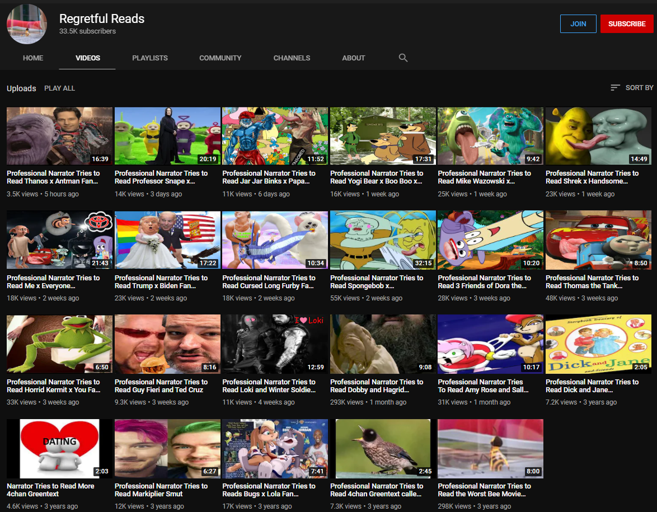The image size is (657, 512).
Task: Click the Regretful Reads channel name
Action: pos(102,18)
